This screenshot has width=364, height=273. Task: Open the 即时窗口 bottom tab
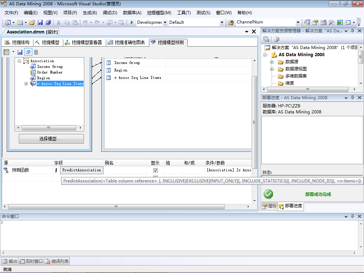31,261
